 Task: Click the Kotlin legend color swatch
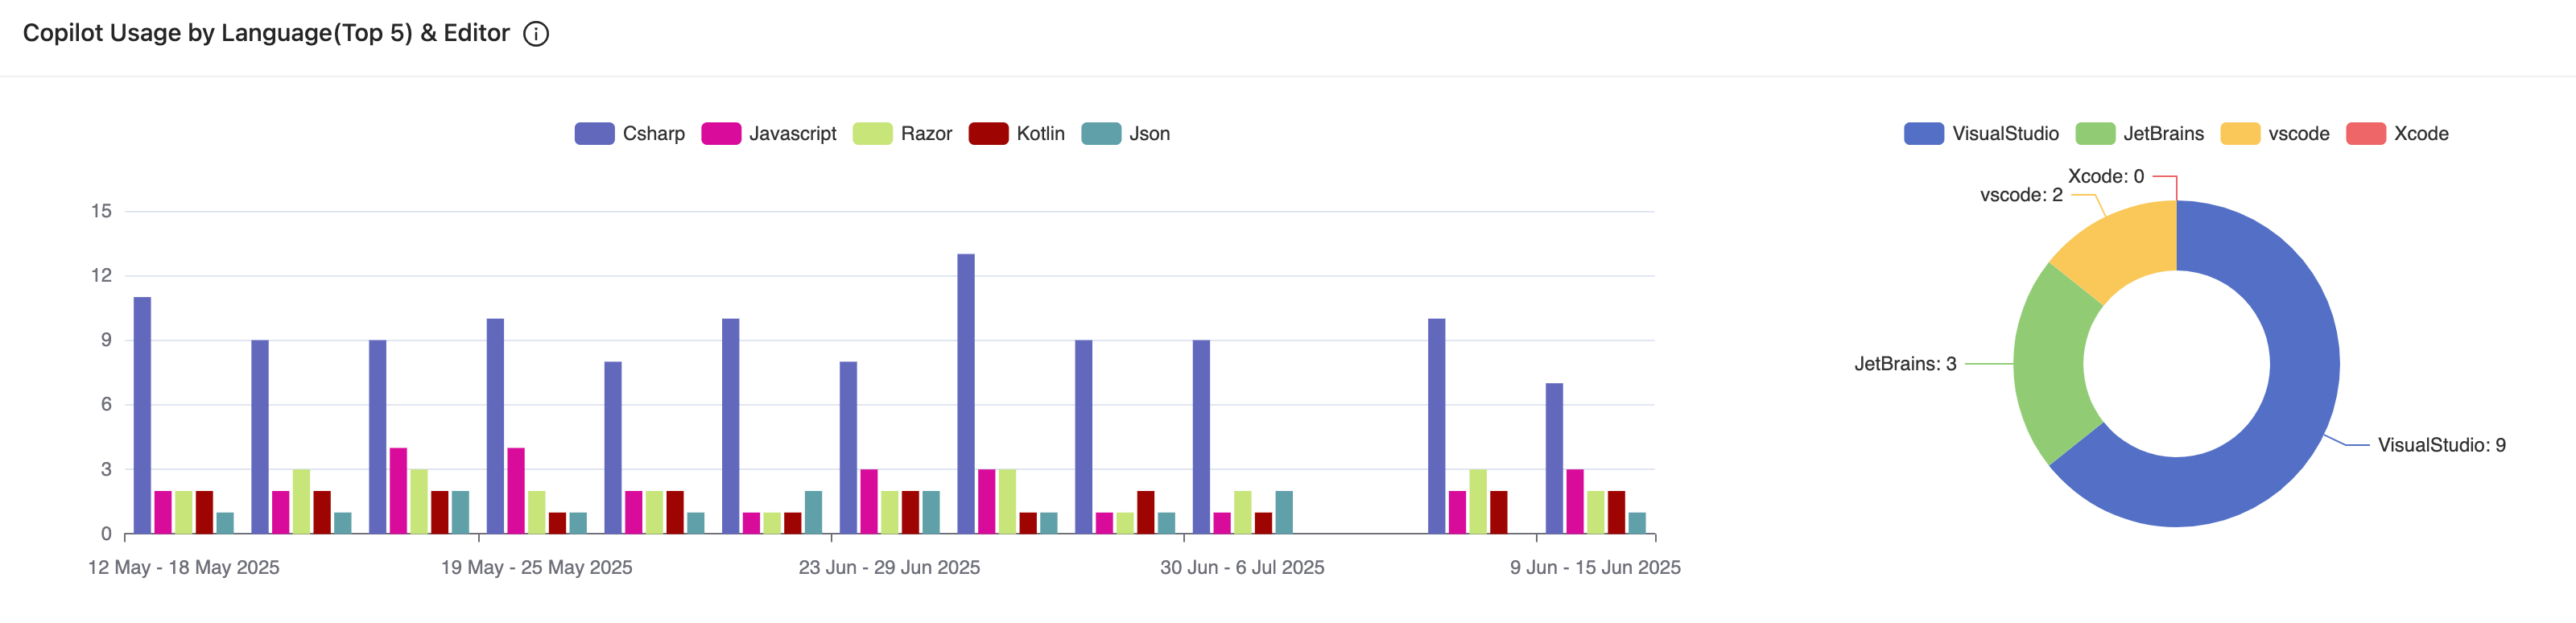coord(988,134)
